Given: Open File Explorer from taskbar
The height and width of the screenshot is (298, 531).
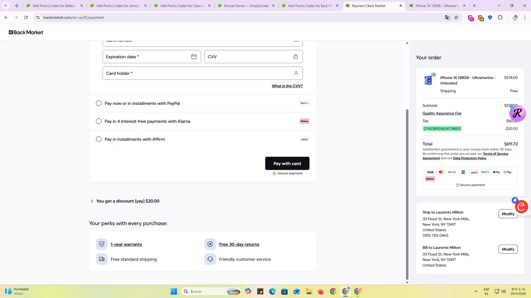Looking at the screenshot, I should (309, 291).
